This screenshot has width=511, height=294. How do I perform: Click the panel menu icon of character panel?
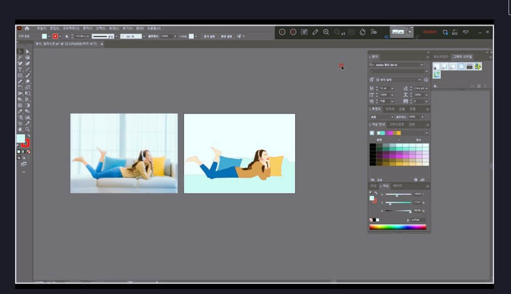428,57
